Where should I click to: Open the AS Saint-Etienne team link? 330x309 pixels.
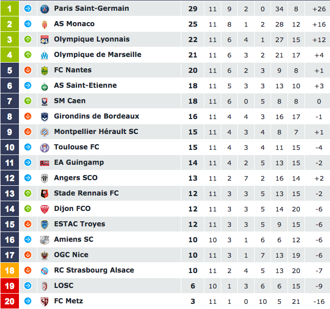click(85, 86)
